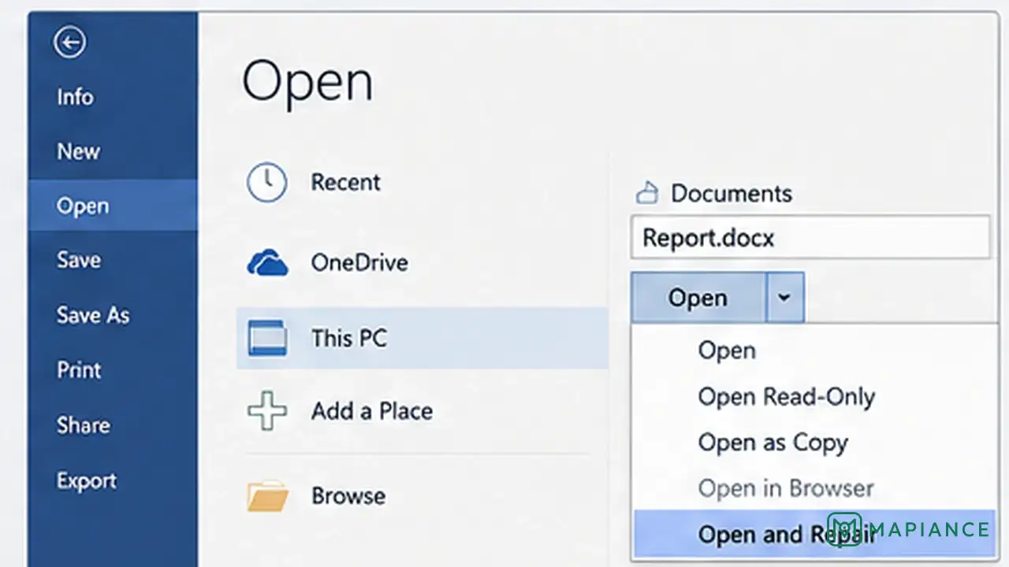Select the This PC label
Image resolution: width=1009 pixels, height=567 pixels.
tap(349, 338)
